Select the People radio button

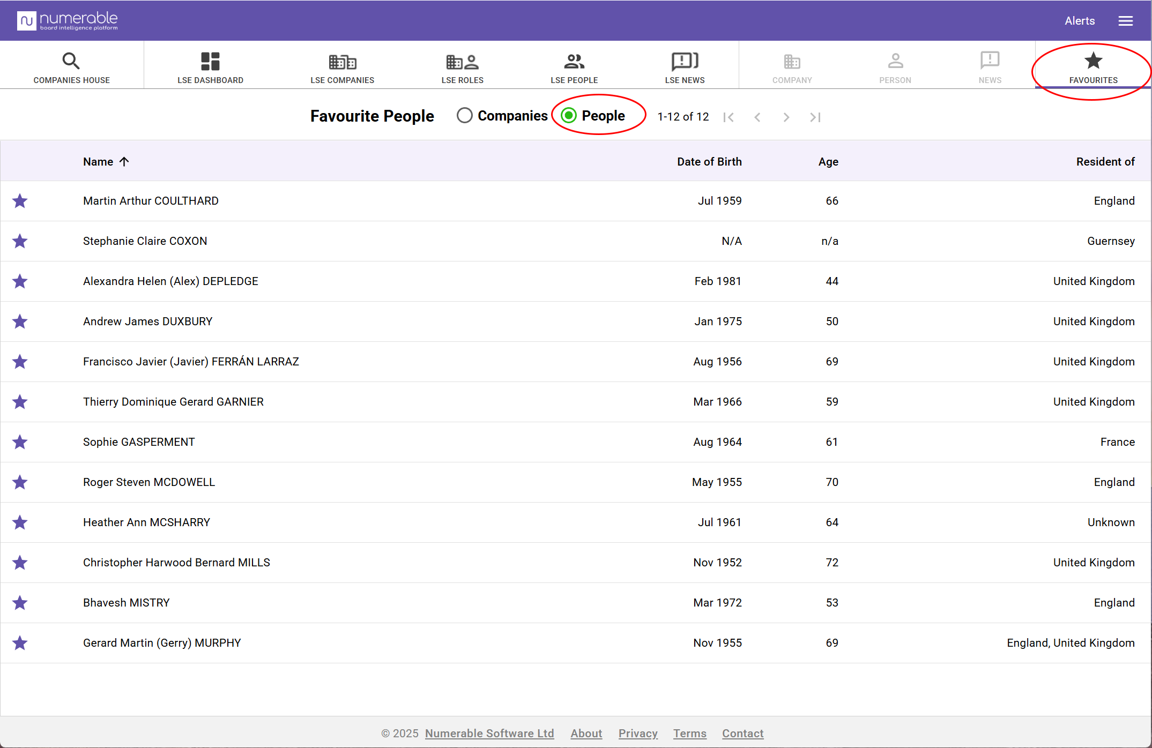tap(569, 116)
